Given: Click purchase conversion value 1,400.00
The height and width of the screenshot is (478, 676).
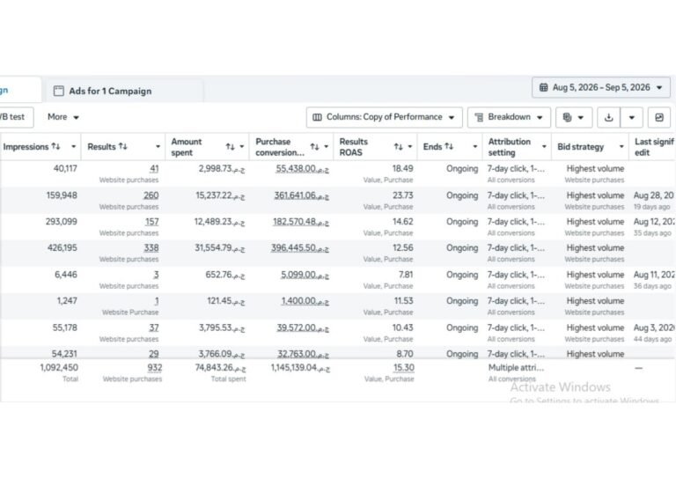Looking at the screenshot, I should click(305, 301).
